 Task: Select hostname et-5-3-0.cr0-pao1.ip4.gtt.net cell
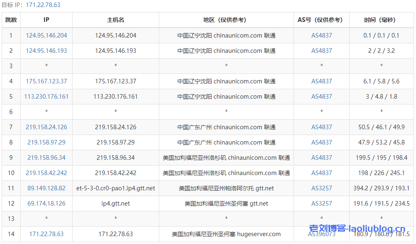(x=115, y=188)
